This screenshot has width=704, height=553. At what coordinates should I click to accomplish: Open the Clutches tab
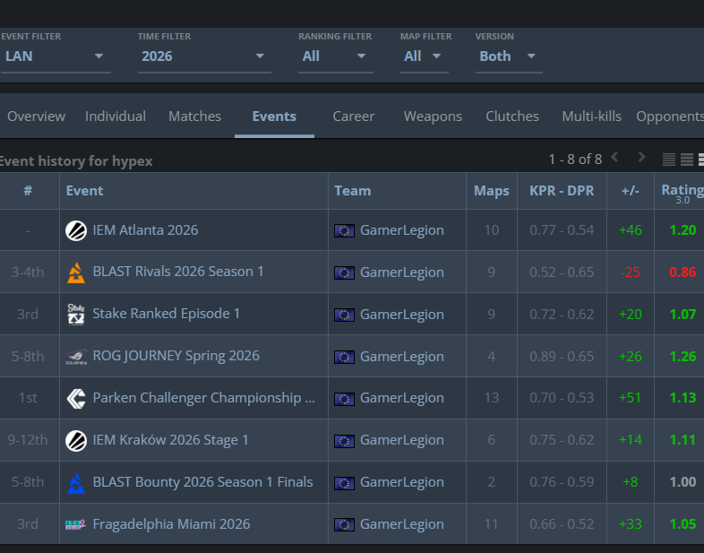tap(512, 117)
